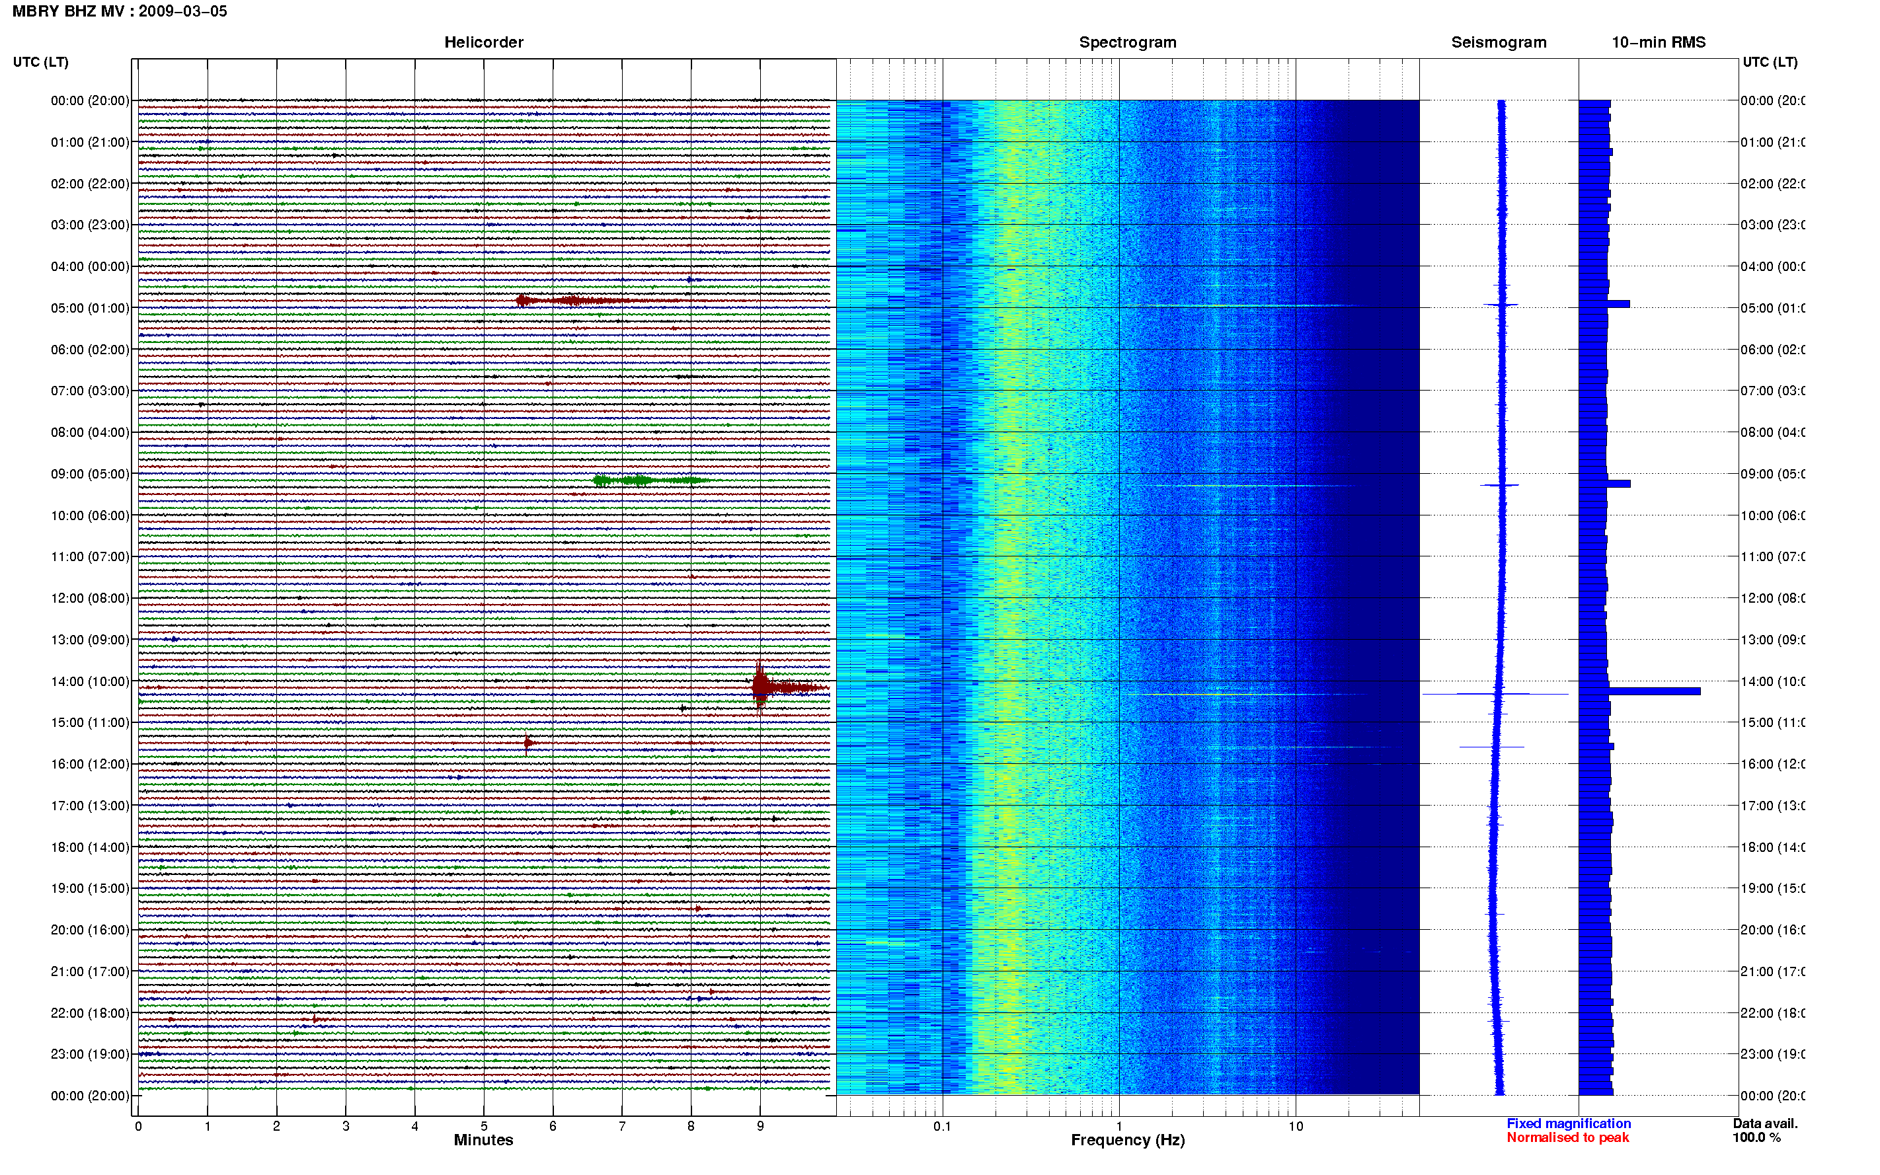Viewport: 1880px width, 1175px height.
Task: Click left time label '19:00 (15:00)'
Action: (x=90, y=889)
